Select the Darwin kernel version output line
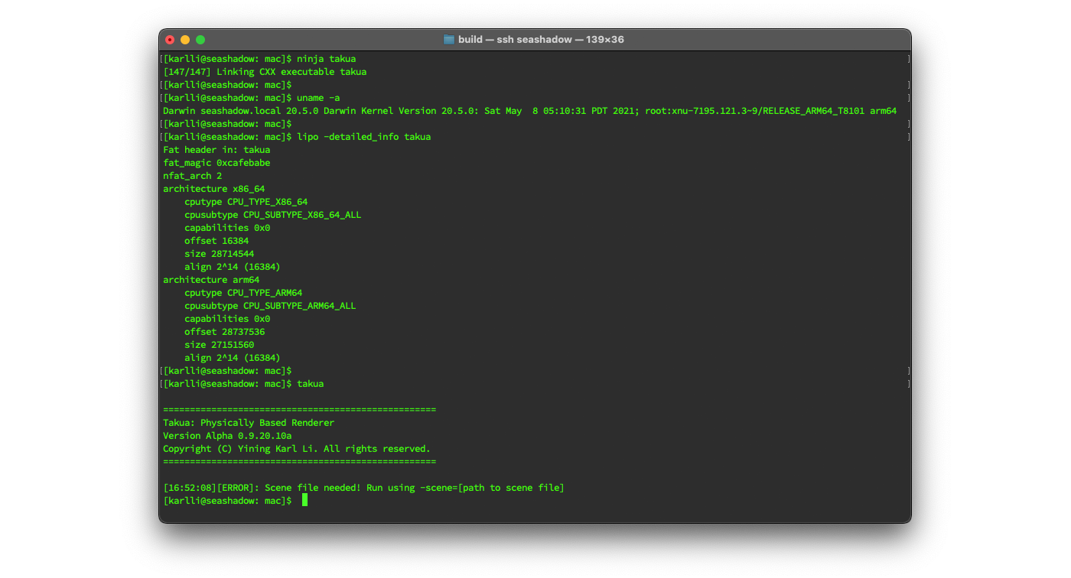Viewport: 1071px width, 578px height. point(528,110)
